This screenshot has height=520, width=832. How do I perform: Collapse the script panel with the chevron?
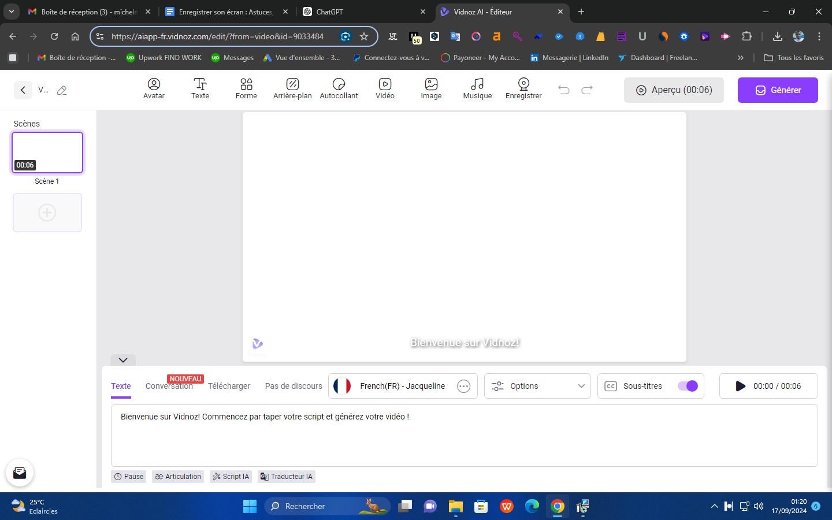(x=123, y=360)
